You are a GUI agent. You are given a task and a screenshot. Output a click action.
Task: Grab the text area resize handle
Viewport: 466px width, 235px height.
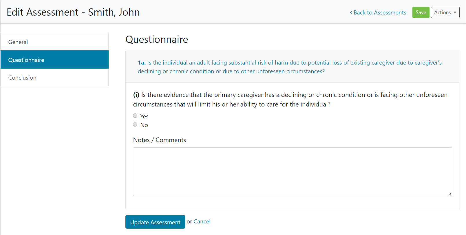coord(450,194)
